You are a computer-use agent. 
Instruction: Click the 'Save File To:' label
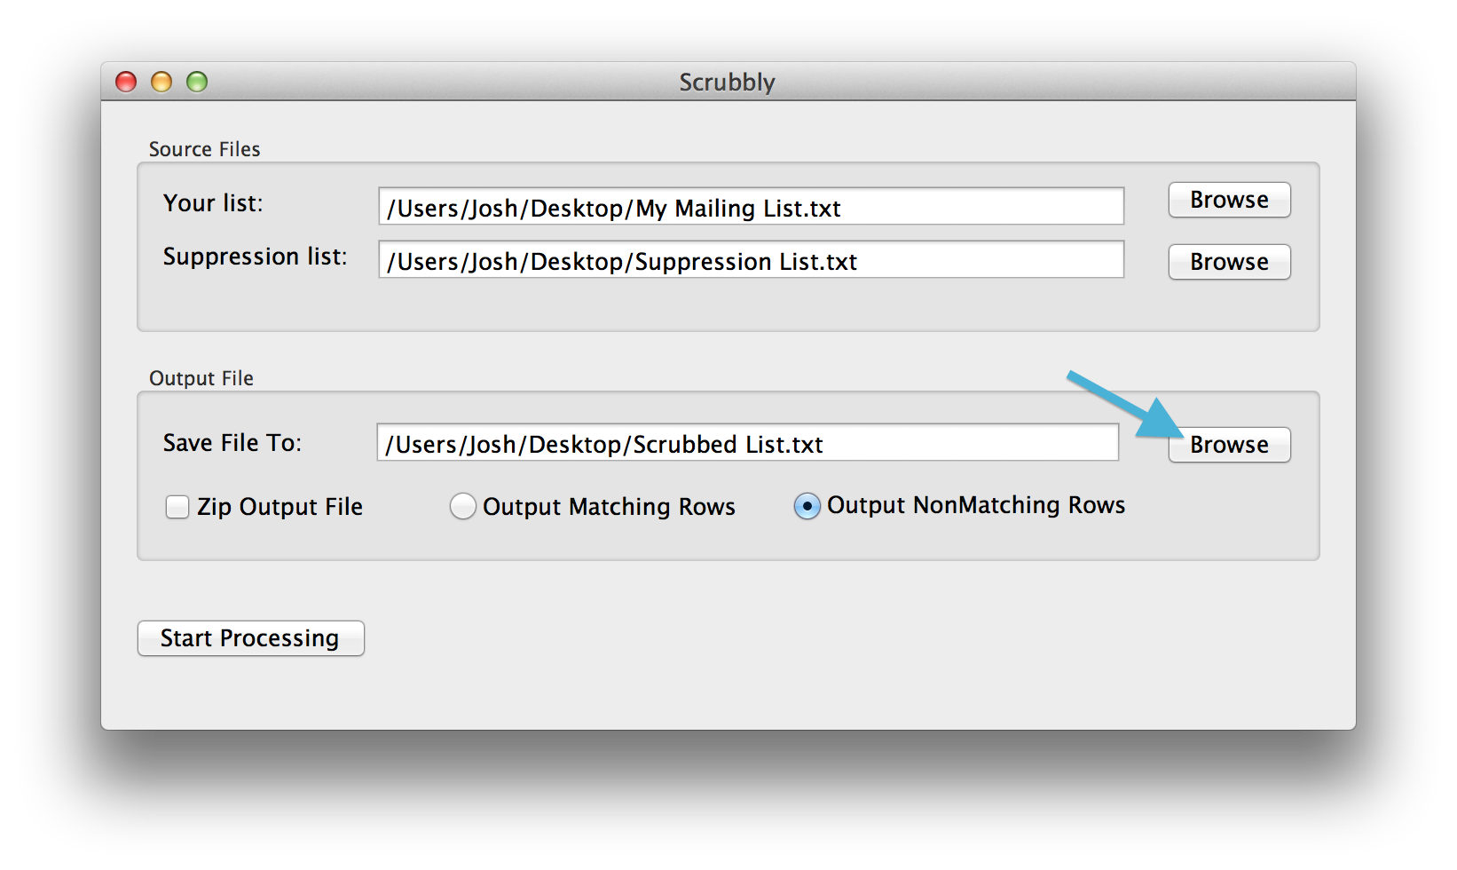pos(232,443)
